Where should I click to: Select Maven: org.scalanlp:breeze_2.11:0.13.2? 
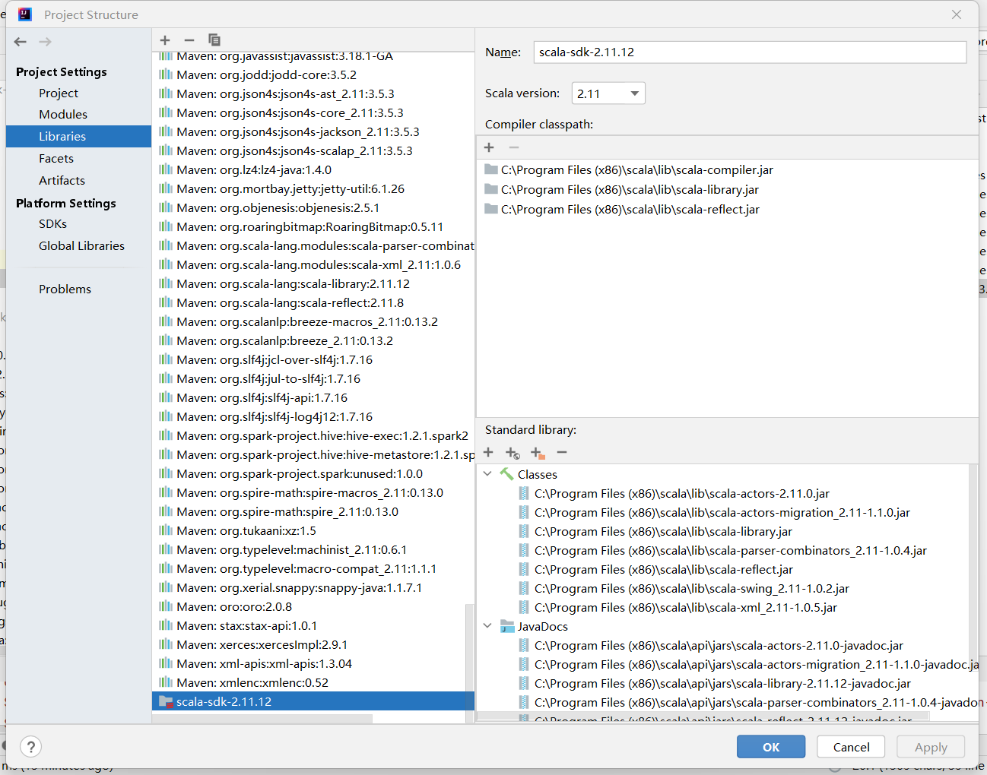313,340
